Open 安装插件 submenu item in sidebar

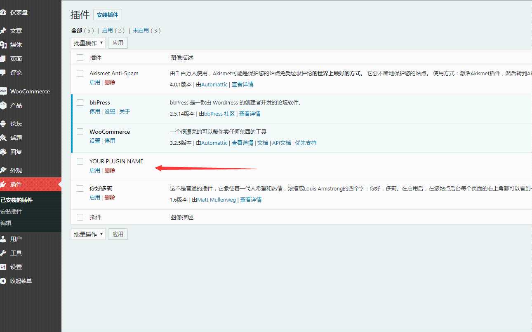pyautogui.click(x=11, y=211)
